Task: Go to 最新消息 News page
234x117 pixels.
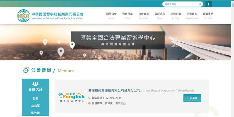Action: click(x=160, y=16)
